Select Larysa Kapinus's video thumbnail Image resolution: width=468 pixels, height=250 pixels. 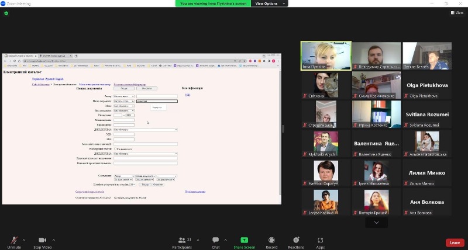[326, 202]
